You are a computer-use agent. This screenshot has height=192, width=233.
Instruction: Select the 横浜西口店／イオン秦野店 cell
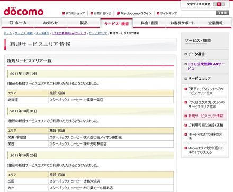pyautogui.click(x=111, y=137)
